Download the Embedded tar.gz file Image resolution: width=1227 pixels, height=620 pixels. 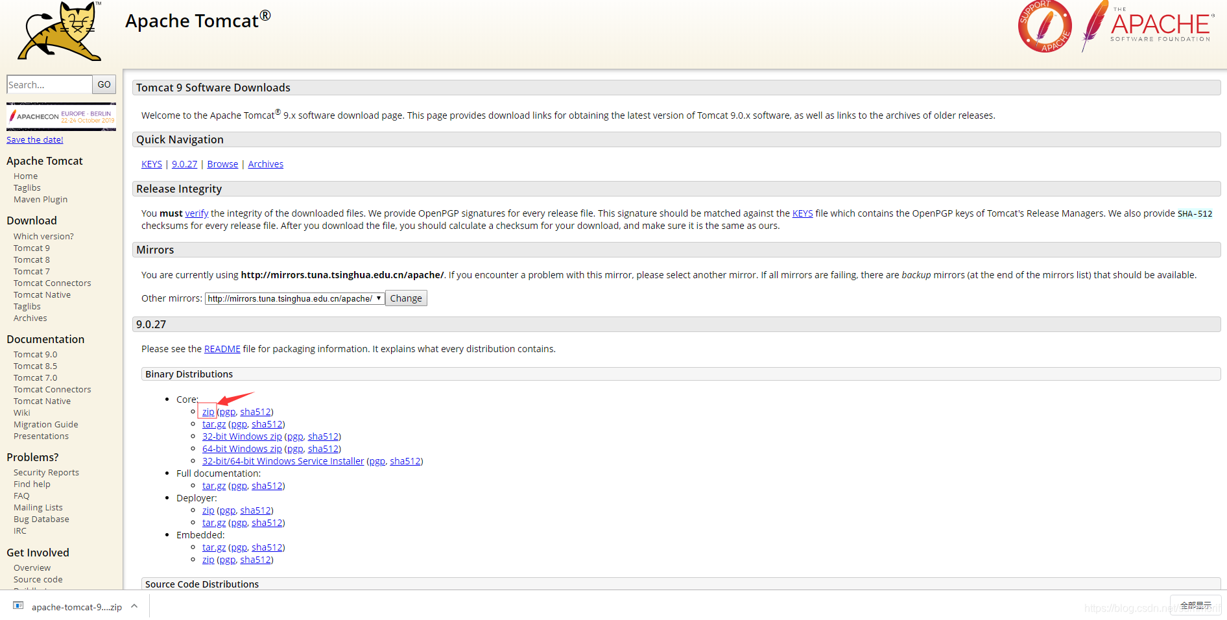click(214, 547)
